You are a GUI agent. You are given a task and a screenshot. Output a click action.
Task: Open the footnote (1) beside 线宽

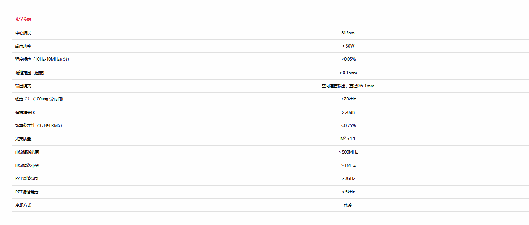click(27, 98)
